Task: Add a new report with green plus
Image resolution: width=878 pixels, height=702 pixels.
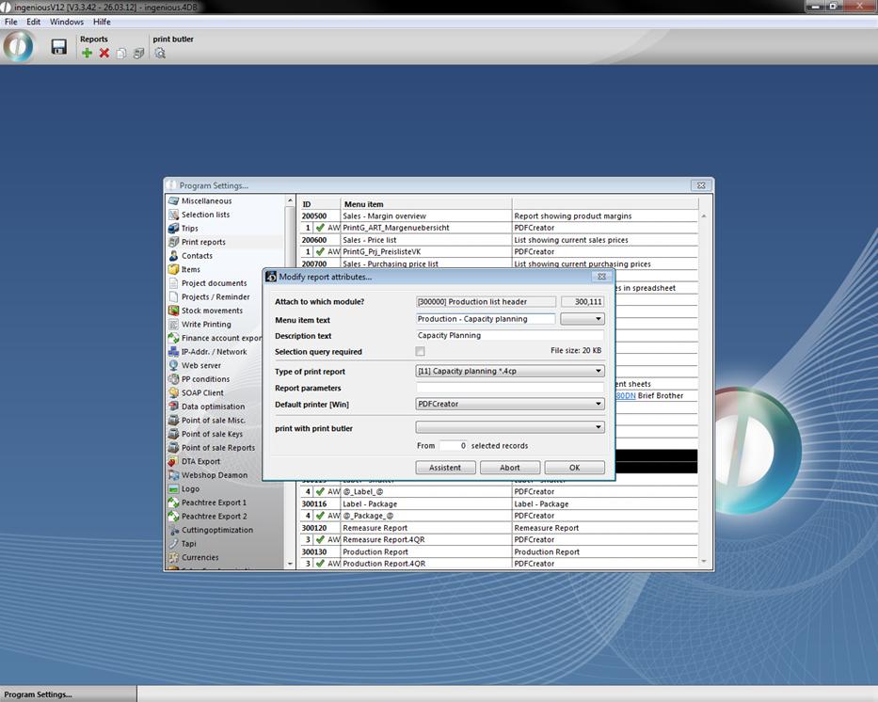Action: click(x=88, y=54)
